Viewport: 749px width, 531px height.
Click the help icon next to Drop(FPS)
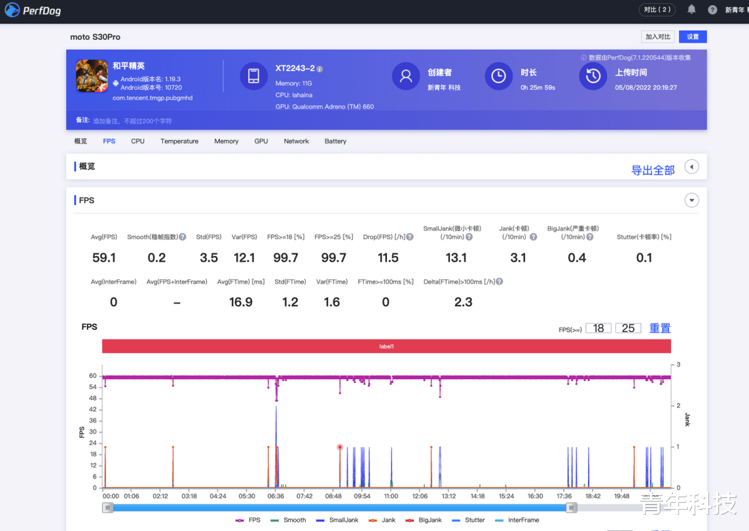(410, 237)
